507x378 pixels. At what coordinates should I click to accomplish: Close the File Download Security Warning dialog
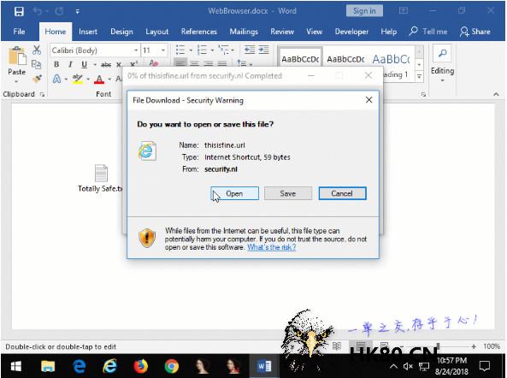pyautogui.click(x=369, y=100)
